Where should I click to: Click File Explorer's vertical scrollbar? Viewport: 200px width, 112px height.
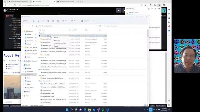(x=148, y=34)
